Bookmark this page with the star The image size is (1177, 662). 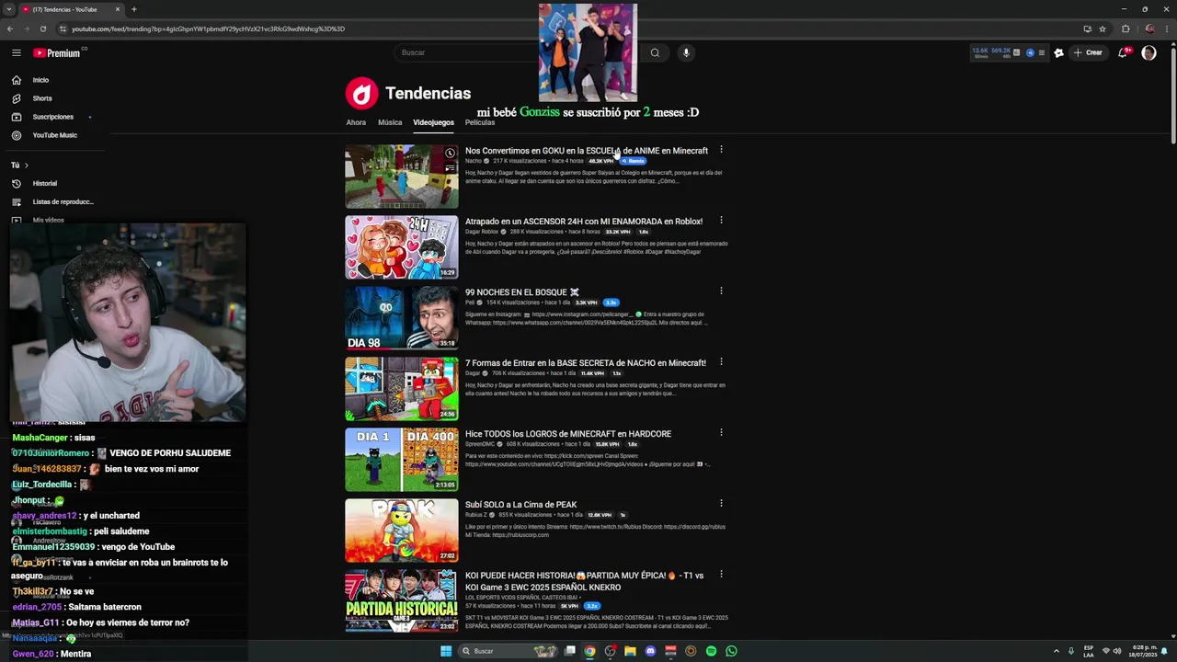click(1103, 29)
